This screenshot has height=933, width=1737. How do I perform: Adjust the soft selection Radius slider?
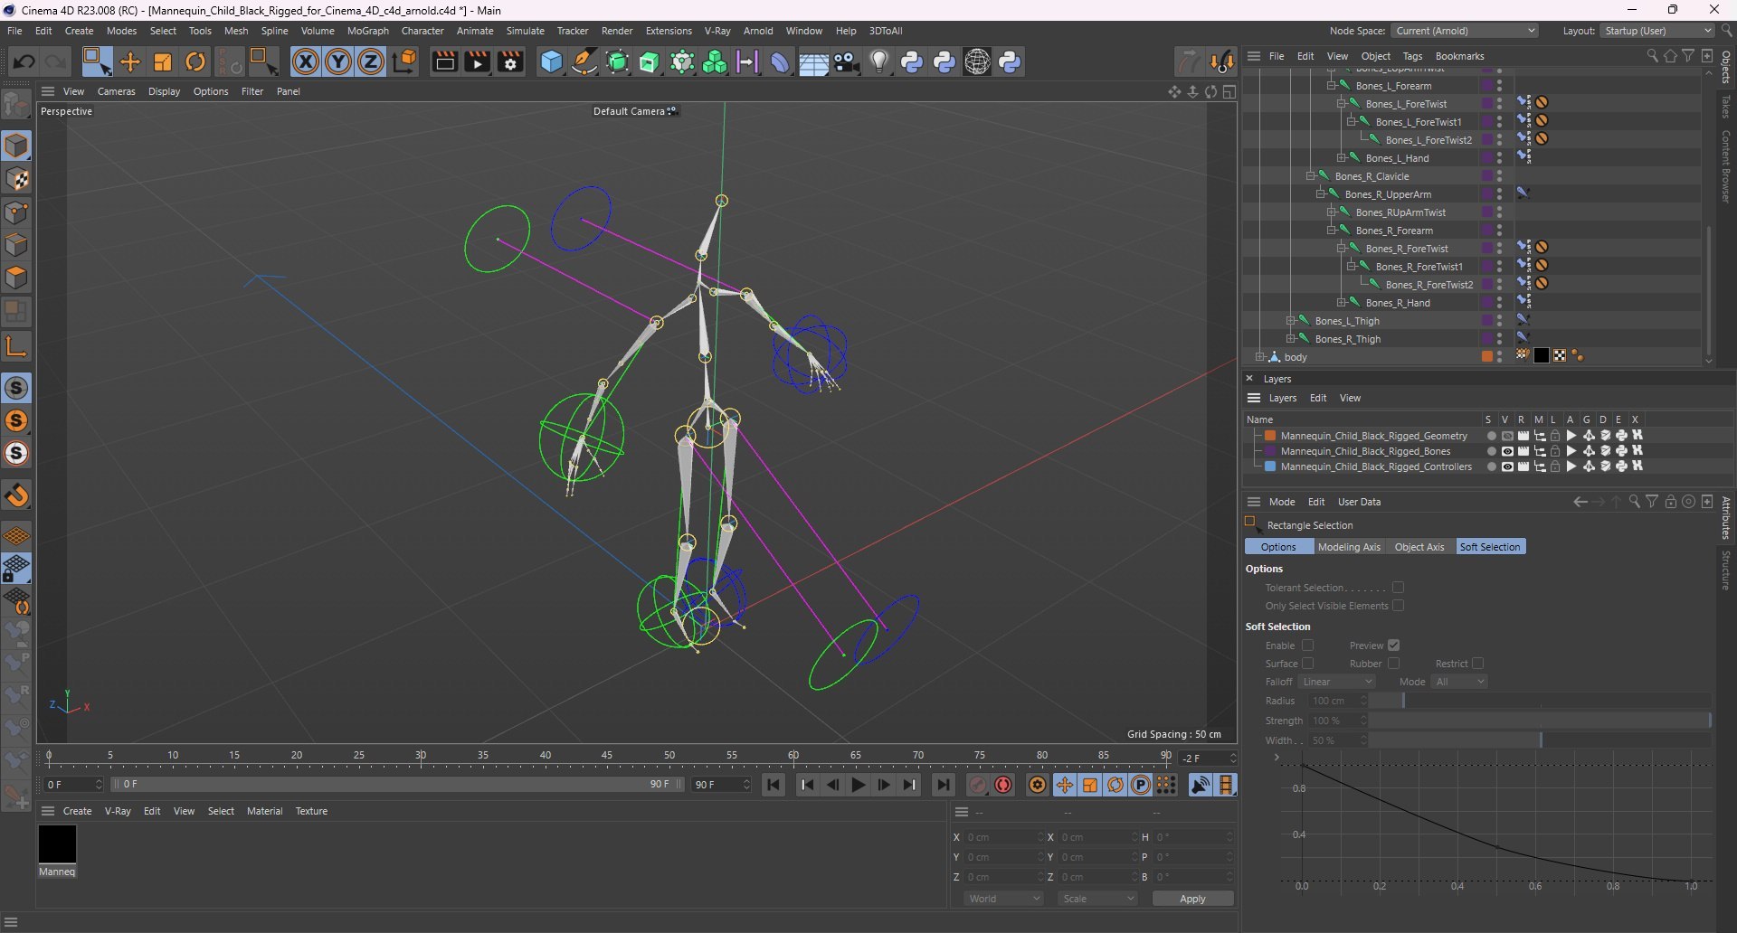tap(1540, 701)
